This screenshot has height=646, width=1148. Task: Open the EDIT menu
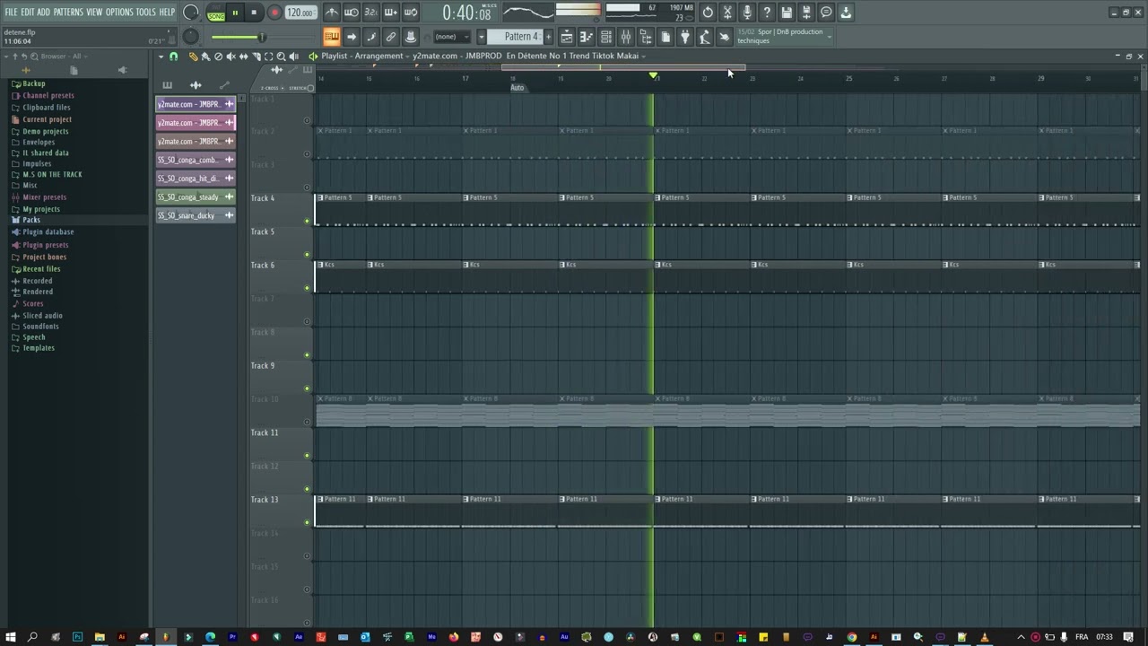click(28, 12)
